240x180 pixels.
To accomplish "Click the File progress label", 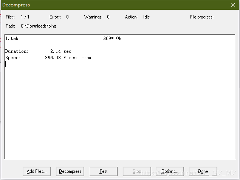I will tap(202, 17).
